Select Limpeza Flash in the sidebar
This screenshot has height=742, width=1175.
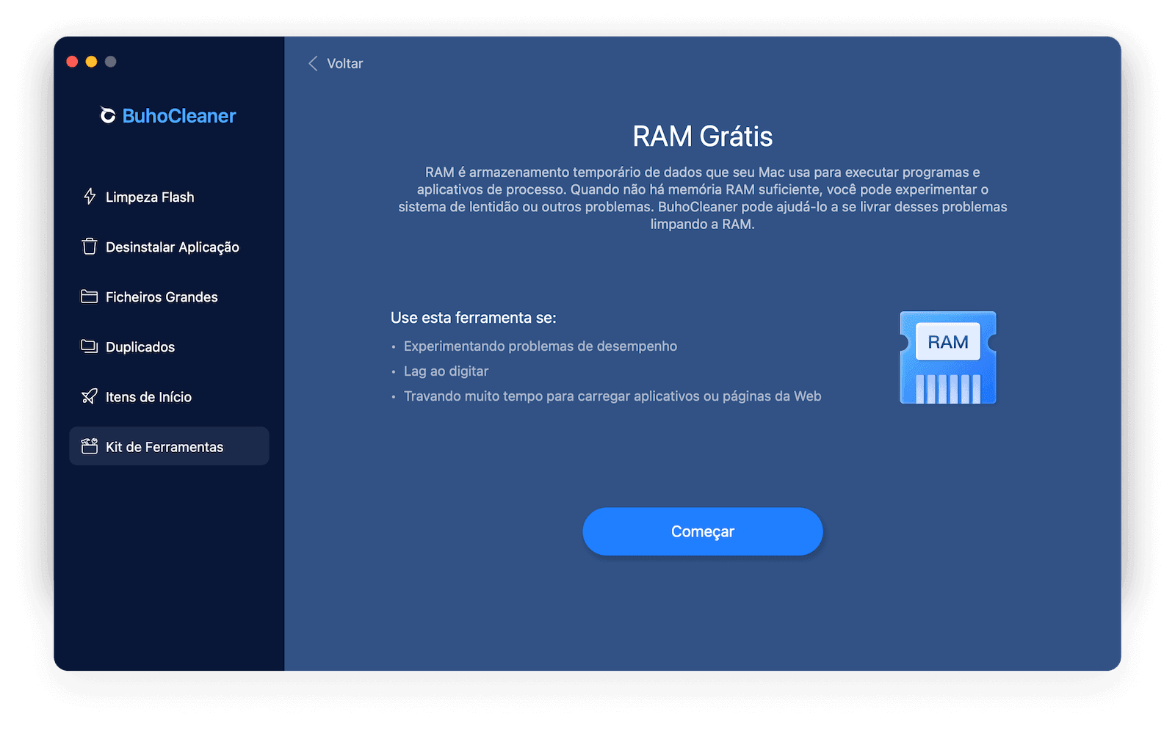click(150, 196)
